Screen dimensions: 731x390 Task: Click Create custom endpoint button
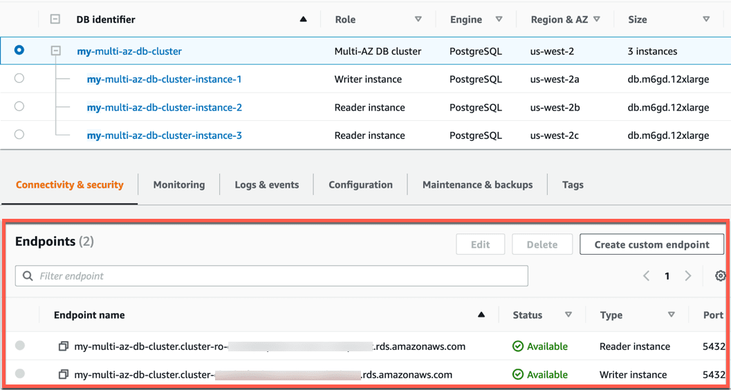(x=651, y=244)
